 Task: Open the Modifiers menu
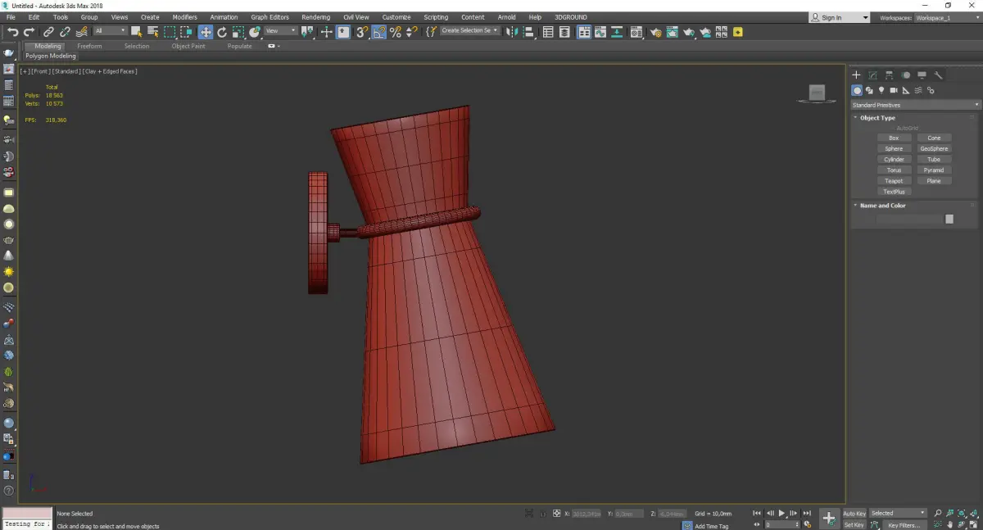point(184,17)
